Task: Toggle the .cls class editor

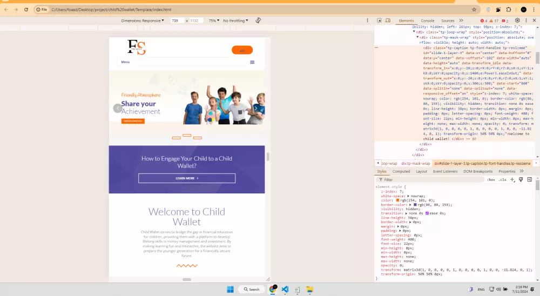Action: point(503,179)
